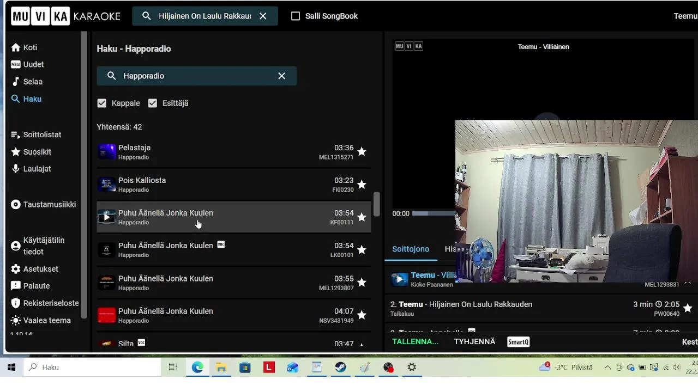This screenshot has height=392, width=698.
Task: Click vocal badge on Puhu Äänellä LK00101
Action: 221,244
